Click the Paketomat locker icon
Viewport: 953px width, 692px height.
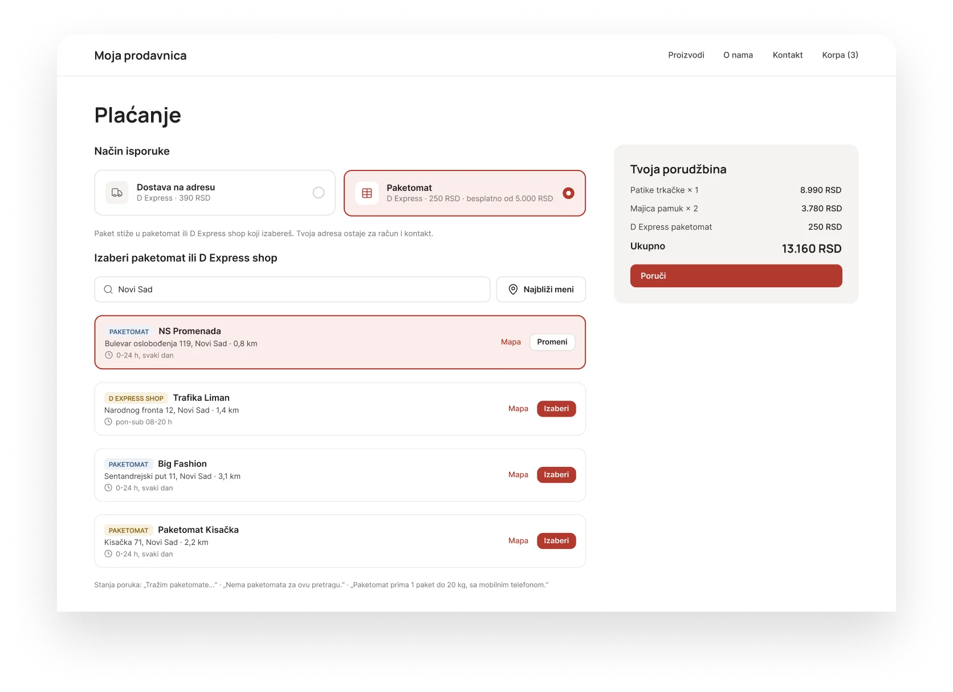pyautogui.click(x=367, y=193)
